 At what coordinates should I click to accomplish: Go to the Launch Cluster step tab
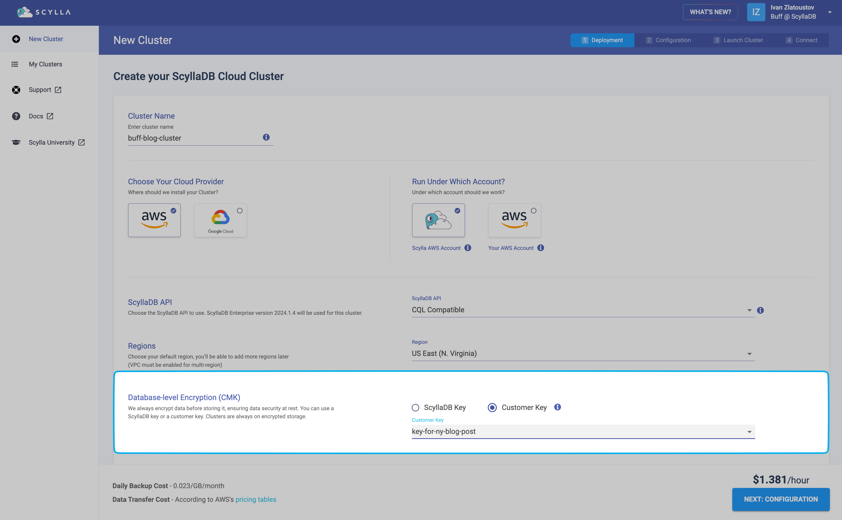pyautogui.click(x=738, y=40)
